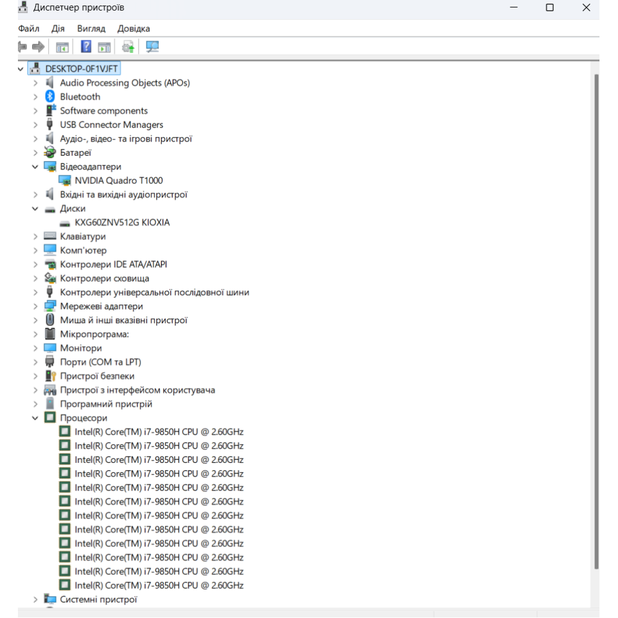The width and height of the screenshot is (618, 618).
Task: Click the Bluetooth icon in the device tree
Action: point(50,97)
